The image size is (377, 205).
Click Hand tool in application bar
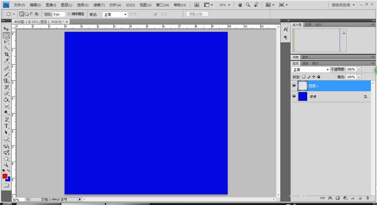pos(240,5)
